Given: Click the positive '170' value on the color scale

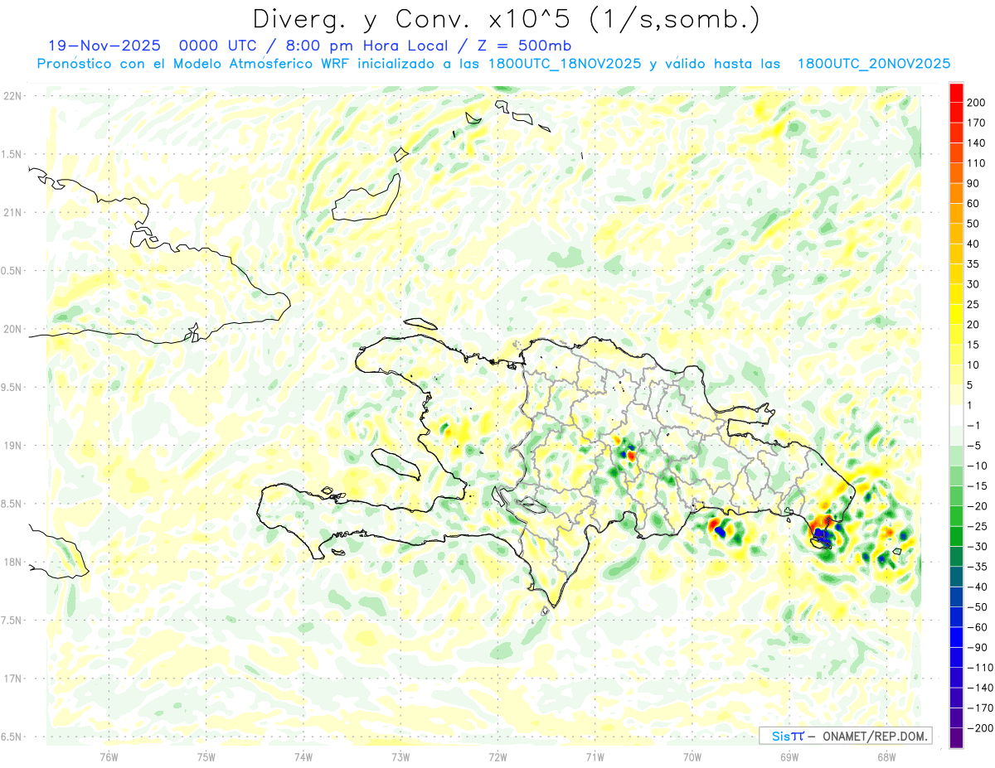Looking at the screenshot, I should pos(977,123).
